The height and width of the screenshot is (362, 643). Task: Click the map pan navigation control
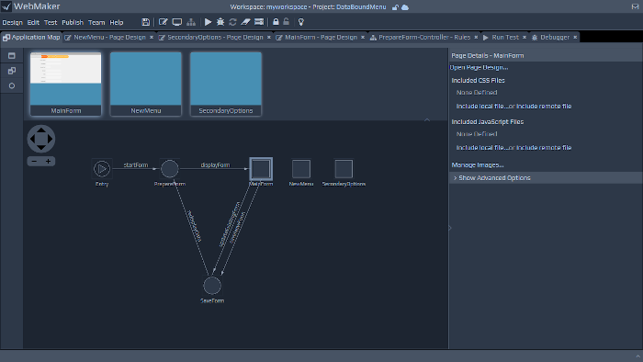pyautogui.click(x=41, y=139)
